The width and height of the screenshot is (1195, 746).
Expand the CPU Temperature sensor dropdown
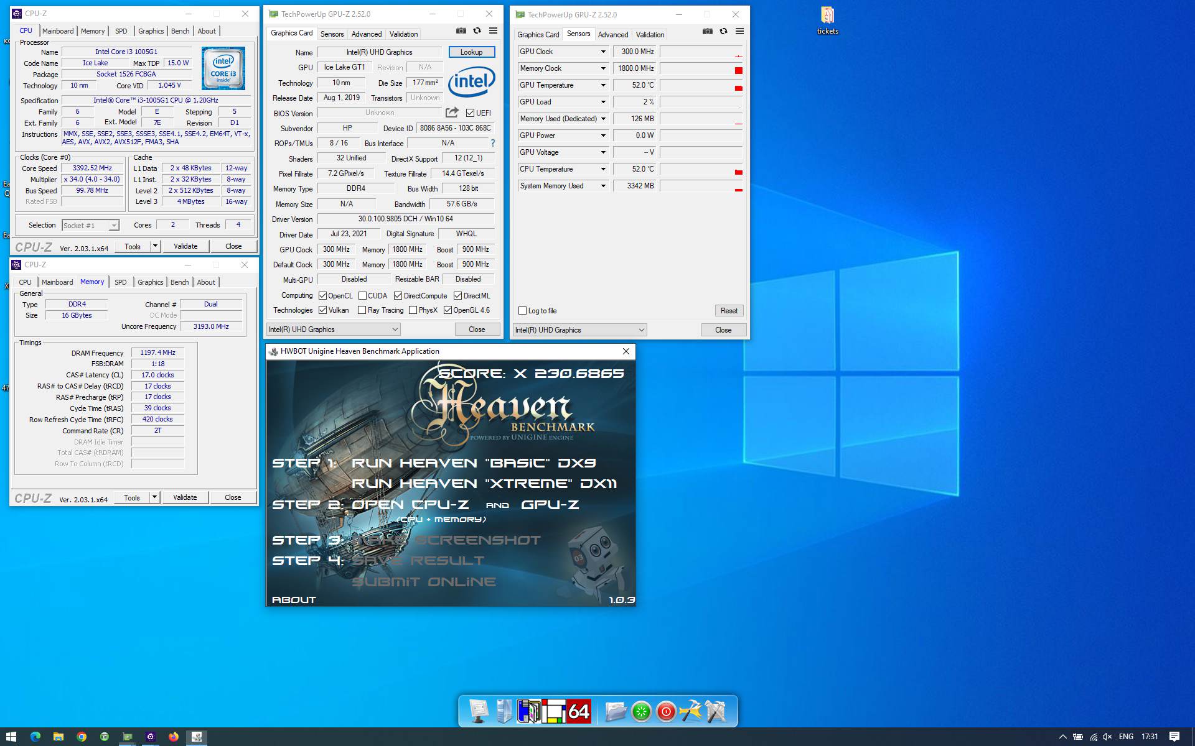coord(602,169)
